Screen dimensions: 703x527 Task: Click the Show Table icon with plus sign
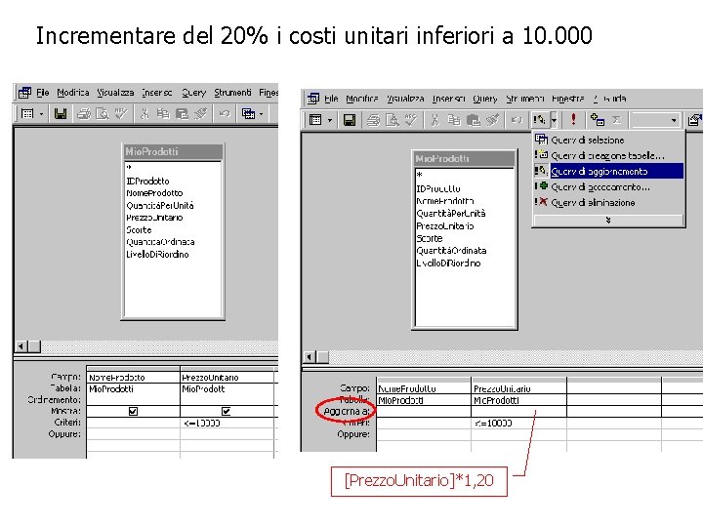click(598, 120)
